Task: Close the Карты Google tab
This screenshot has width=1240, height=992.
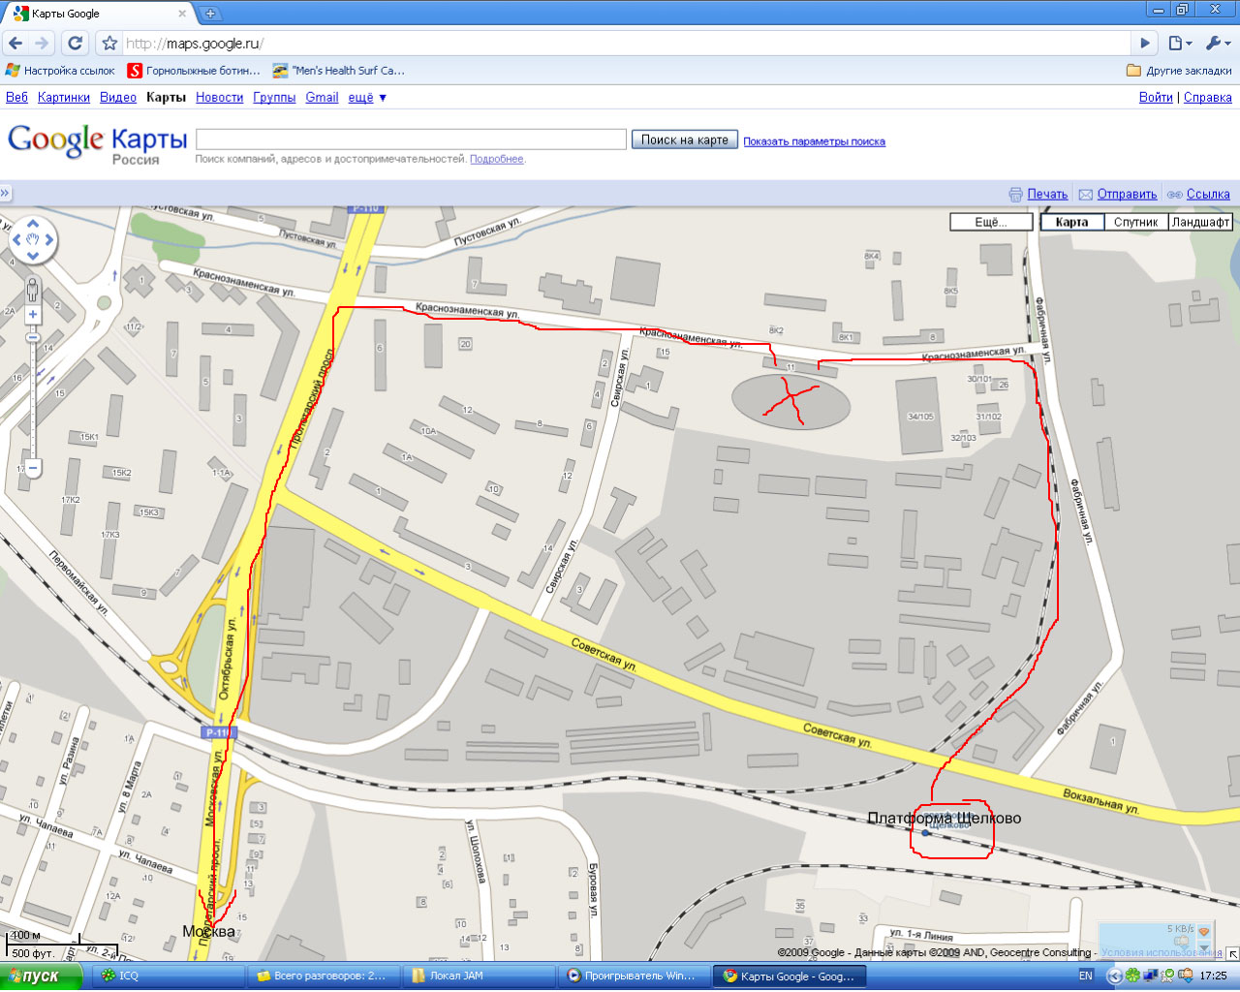Action: pos(182,14)
